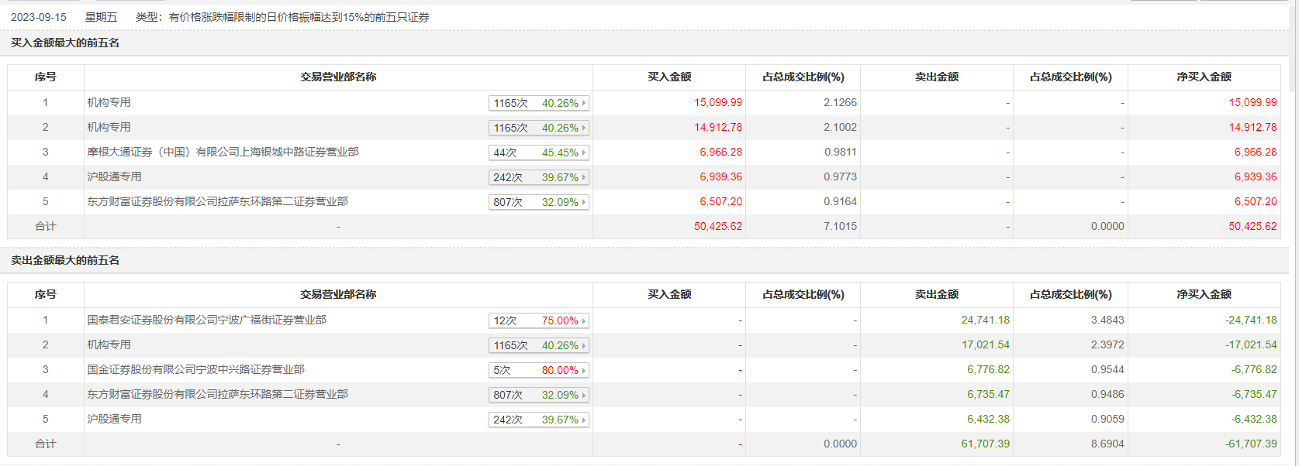The width and height of the screenshot is (1299, 466).
Task: Click arrow in the 5次 80.00% box
Action: tap(584, 370)
